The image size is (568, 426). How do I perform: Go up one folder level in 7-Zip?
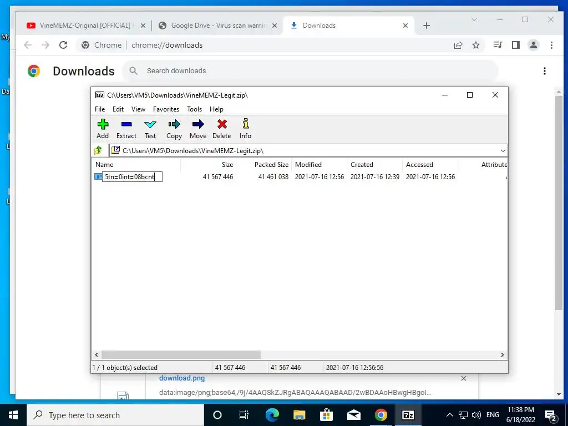coord(98,150)
